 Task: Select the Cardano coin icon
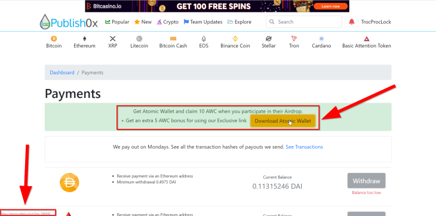click(x=321, y=39)
